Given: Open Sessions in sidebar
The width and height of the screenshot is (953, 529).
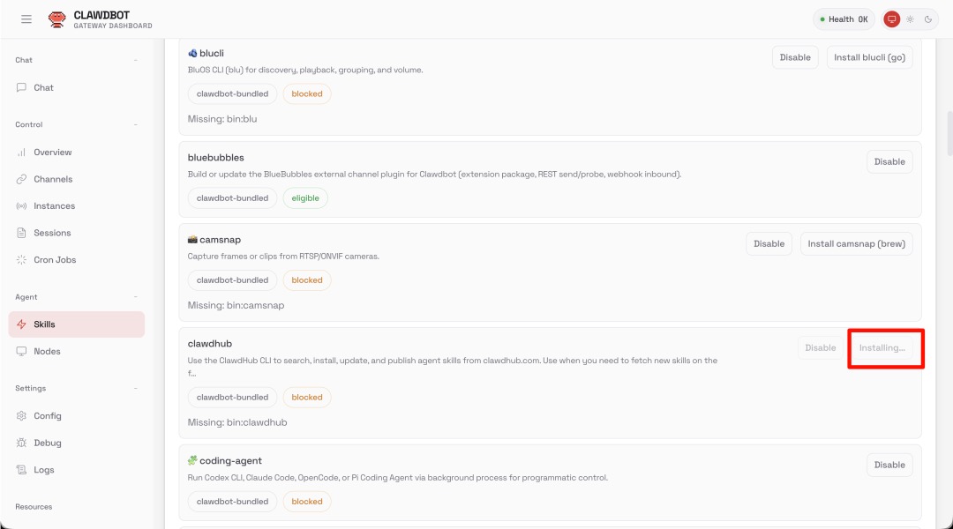Looking at the screenshot, I should tap(52, 233).
